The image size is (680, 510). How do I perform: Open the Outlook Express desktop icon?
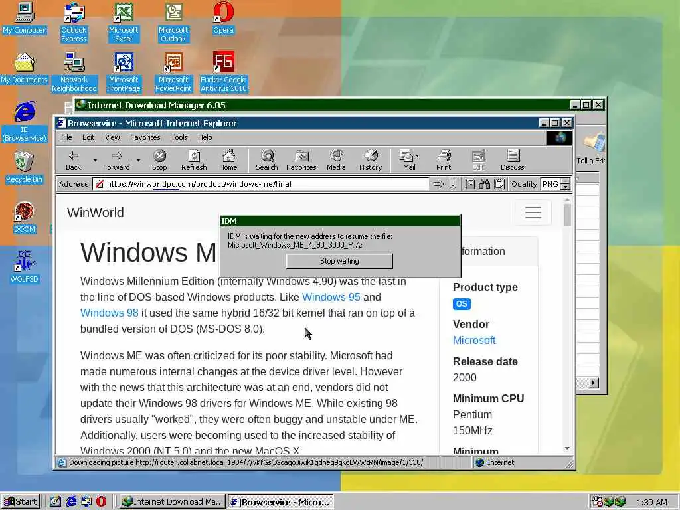[74, 22]
